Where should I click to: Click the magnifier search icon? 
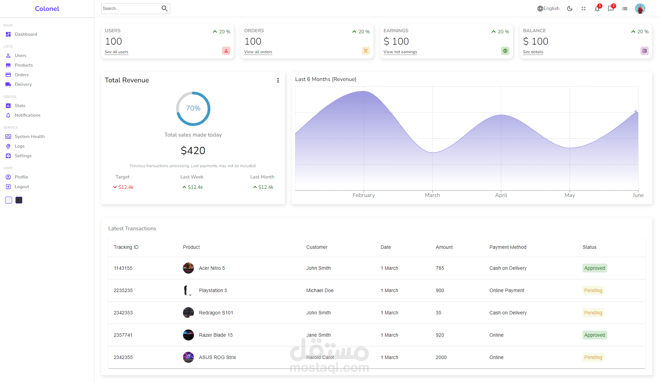pyautogui.click(x=164, y=9)
